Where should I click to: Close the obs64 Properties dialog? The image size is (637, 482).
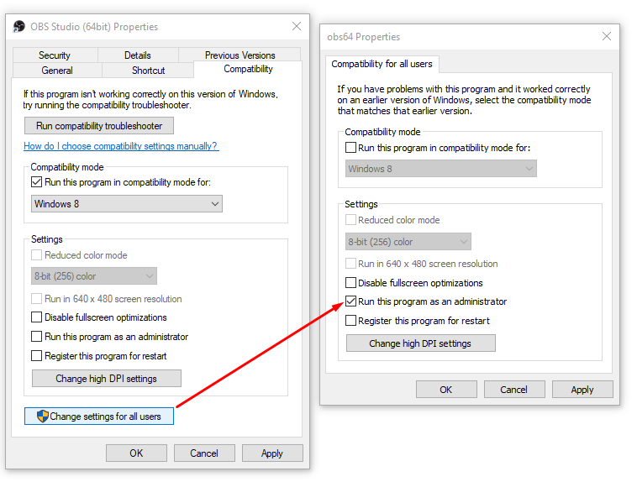click(x=606, y=37)
